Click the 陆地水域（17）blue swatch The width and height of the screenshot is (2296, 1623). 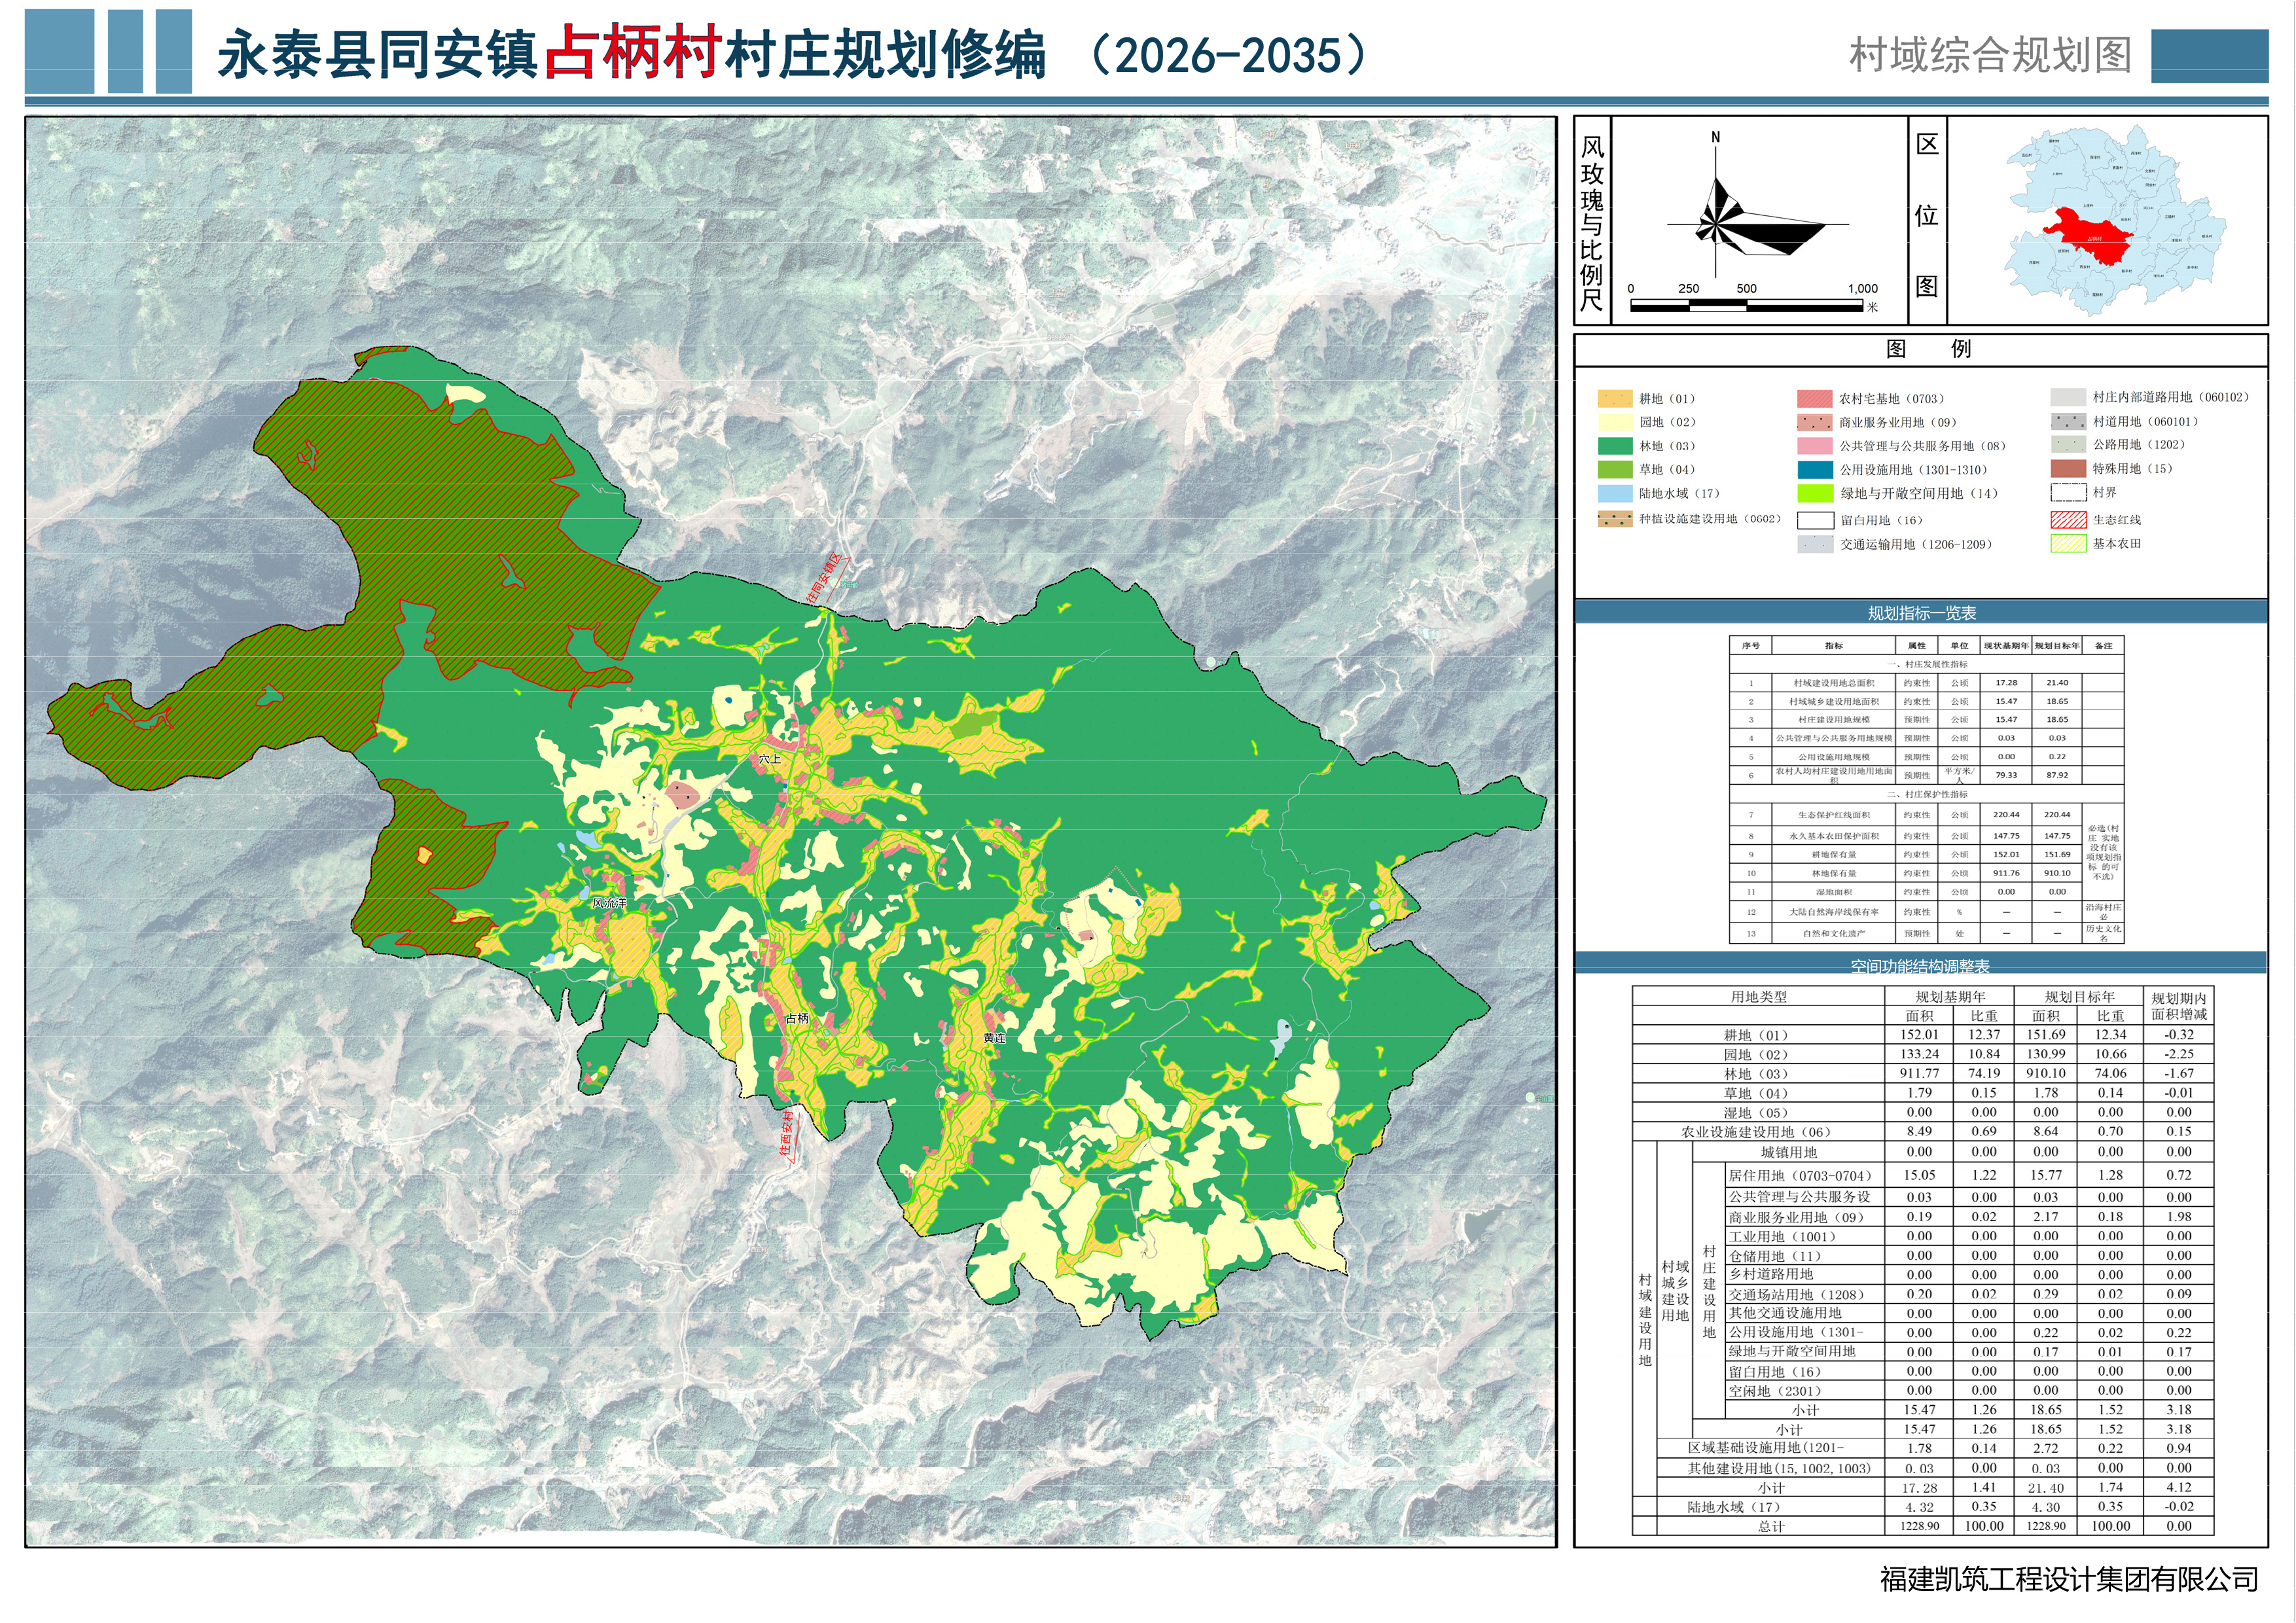(1615, 493)
